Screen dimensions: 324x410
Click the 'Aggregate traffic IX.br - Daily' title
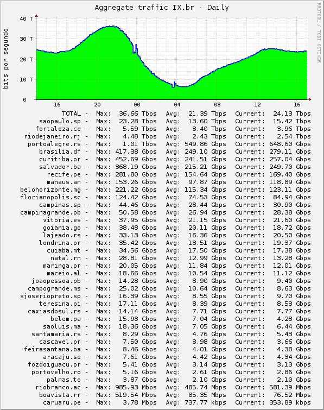(162, 7)
